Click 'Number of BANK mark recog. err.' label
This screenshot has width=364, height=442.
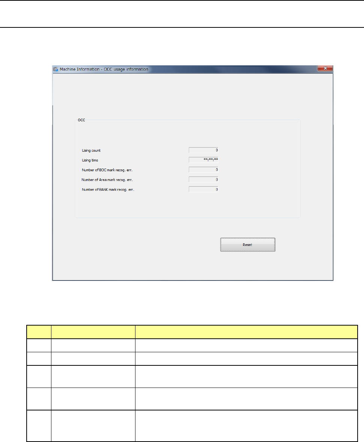coord(108,190)
